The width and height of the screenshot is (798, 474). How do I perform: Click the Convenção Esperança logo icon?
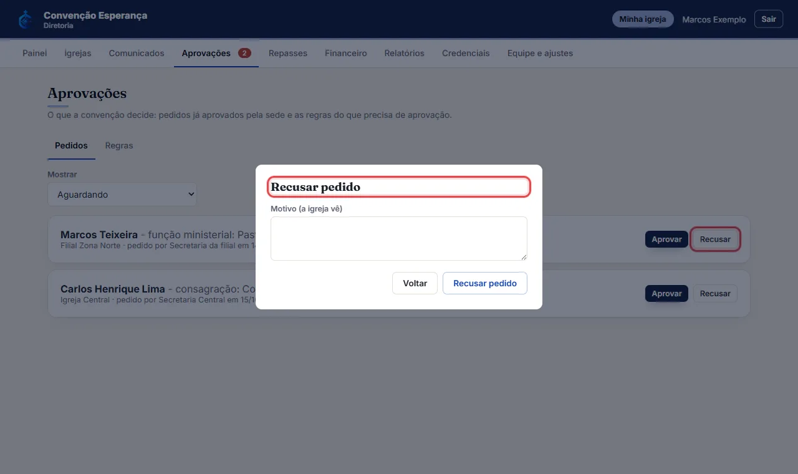point(25,19)
